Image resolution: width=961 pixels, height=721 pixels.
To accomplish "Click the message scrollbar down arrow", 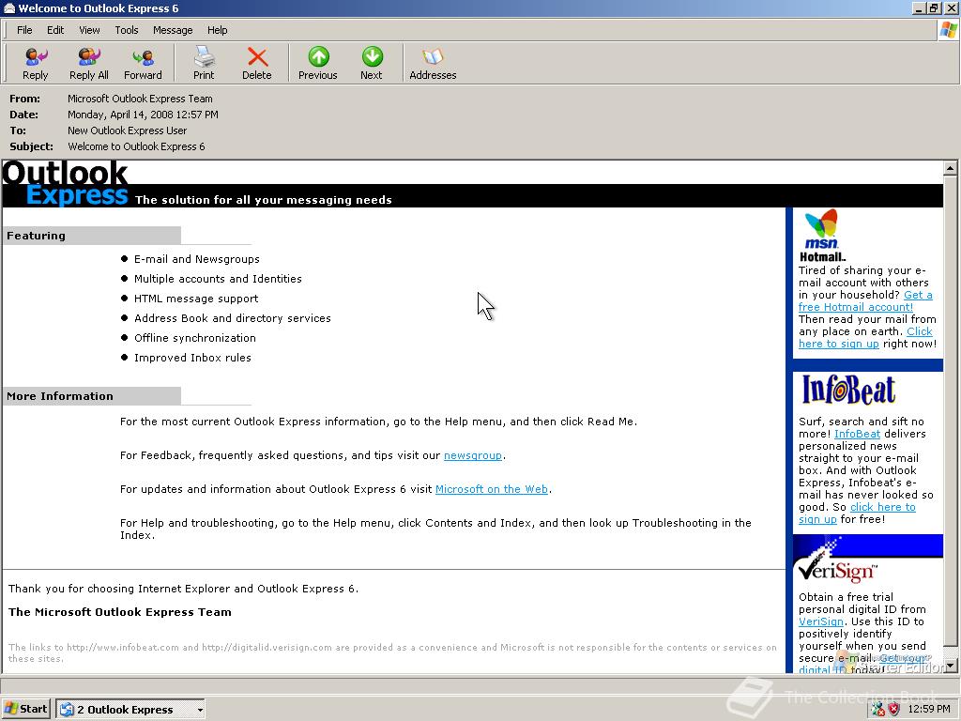I will click(x=950, y=666).
